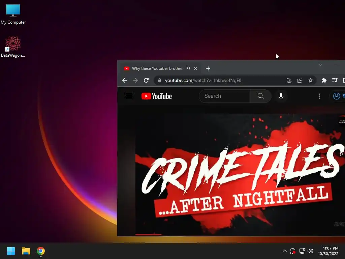
Task: Install YouTube app from address bar icon
Action: coord(289,80)
